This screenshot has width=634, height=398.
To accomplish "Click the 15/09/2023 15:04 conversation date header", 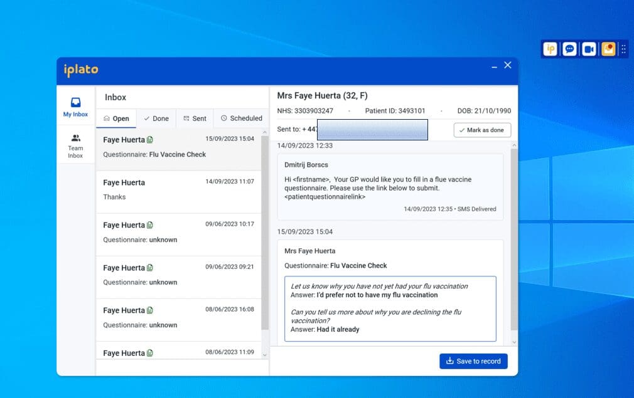I will coord(305,232).
